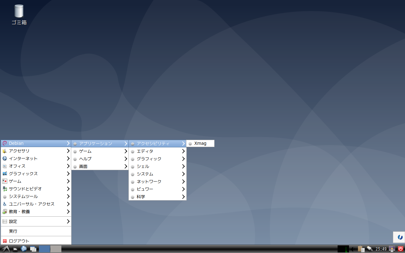Image resolution: width=405 pixels, height=253 pixels.
Task: Expand the 設定 submenu arrow
Action: point(68,222)
